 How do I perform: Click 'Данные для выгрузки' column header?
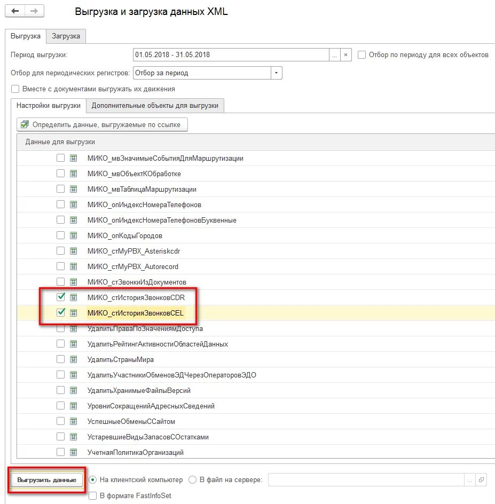pos(256,142)
